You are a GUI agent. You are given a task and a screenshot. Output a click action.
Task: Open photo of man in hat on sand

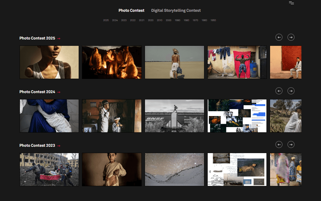tap(175, 62)
